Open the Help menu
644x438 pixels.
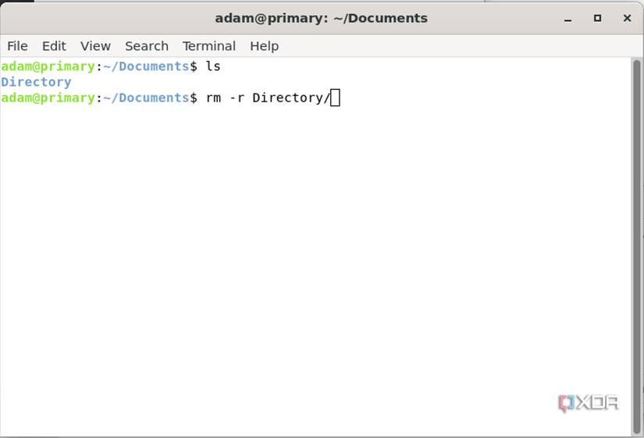click(264, 46)
